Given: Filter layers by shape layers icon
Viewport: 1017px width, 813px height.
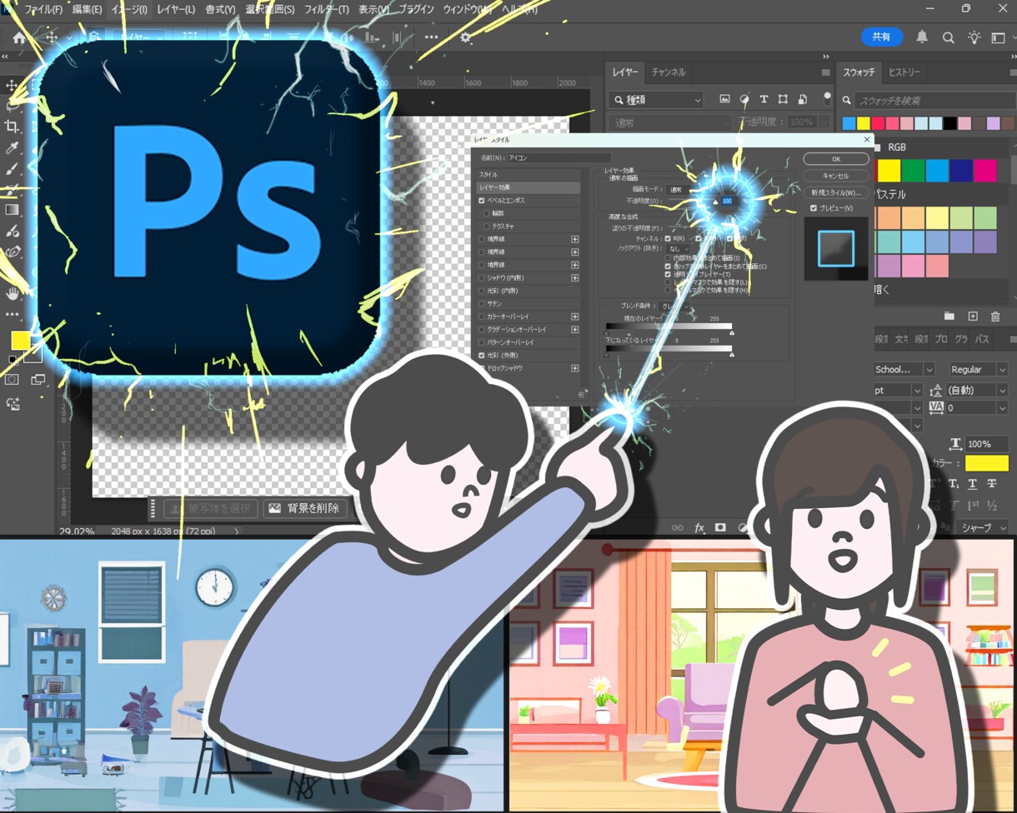Looking at the screenshot, I should 783,99.
